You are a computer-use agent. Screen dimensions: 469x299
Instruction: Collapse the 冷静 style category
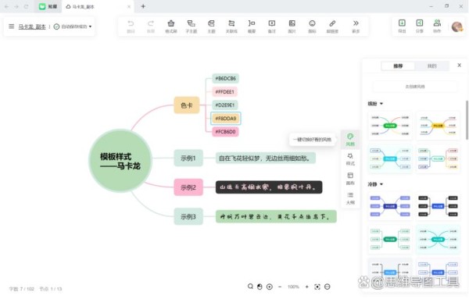(x=381, y=184)
